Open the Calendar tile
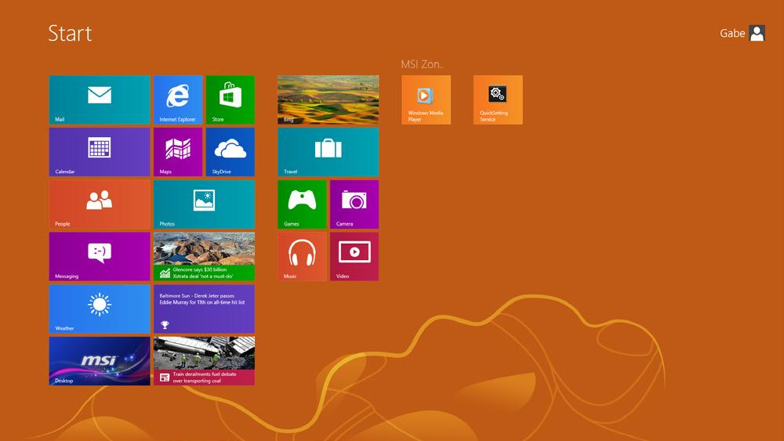 100,152
